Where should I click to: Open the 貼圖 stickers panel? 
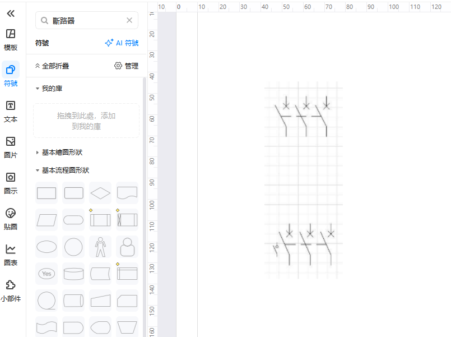11,219
